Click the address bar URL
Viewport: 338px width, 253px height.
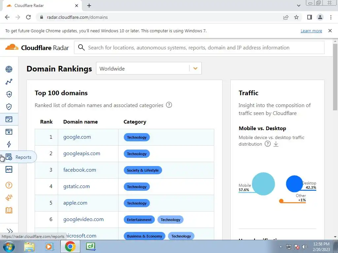77,17
